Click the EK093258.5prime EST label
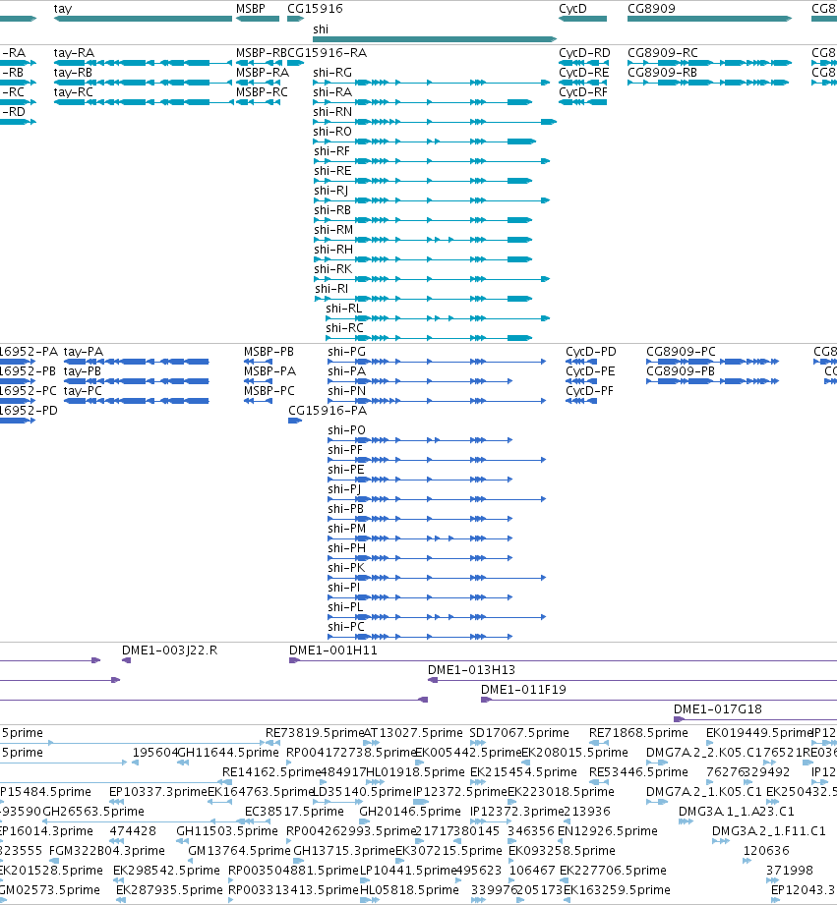This screenshot has width=837, height=905. click(562, 851)
